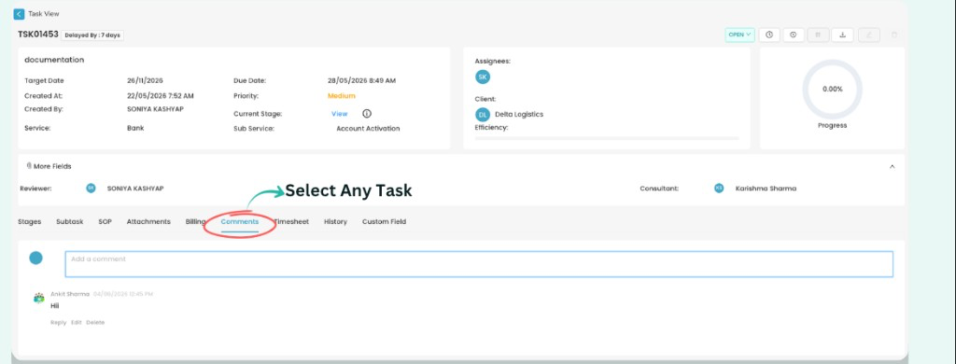The image size is (956, 364).
Task: Open the Custom Field tab
Action: coord(384,222)
